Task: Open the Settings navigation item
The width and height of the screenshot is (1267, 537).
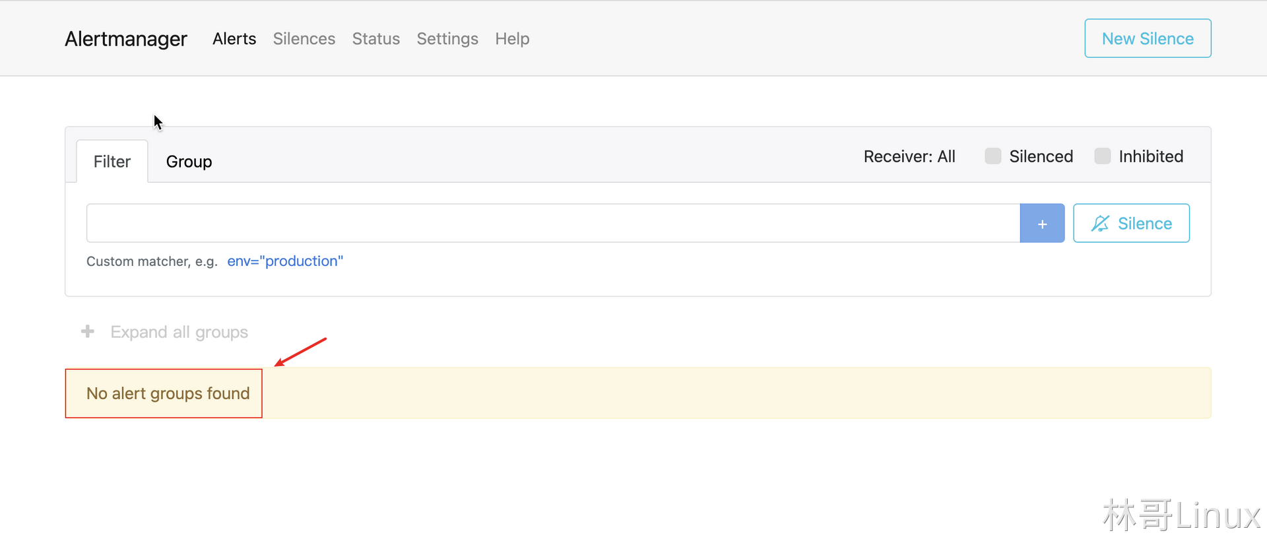Action: [x=447, y=39]
